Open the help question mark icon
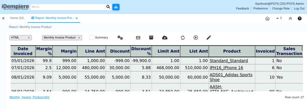The height and width of the screenshot is (109, 307). (300, 18)
